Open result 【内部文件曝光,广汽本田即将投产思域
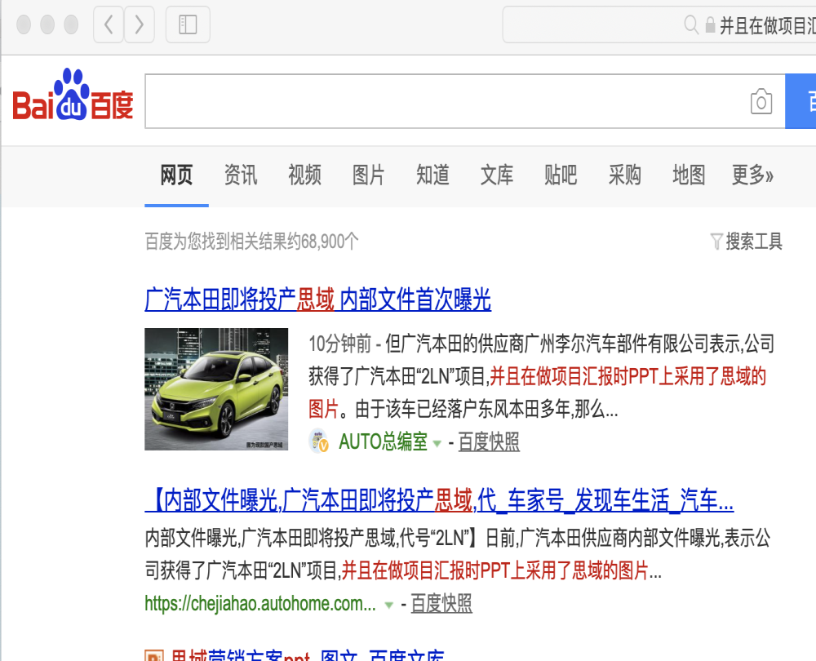This screenshot has width=816, height=661. coord(439,501)
